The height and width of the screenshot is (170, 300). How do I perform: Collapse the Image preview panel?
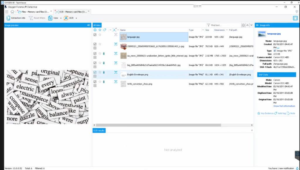point(88,25)
